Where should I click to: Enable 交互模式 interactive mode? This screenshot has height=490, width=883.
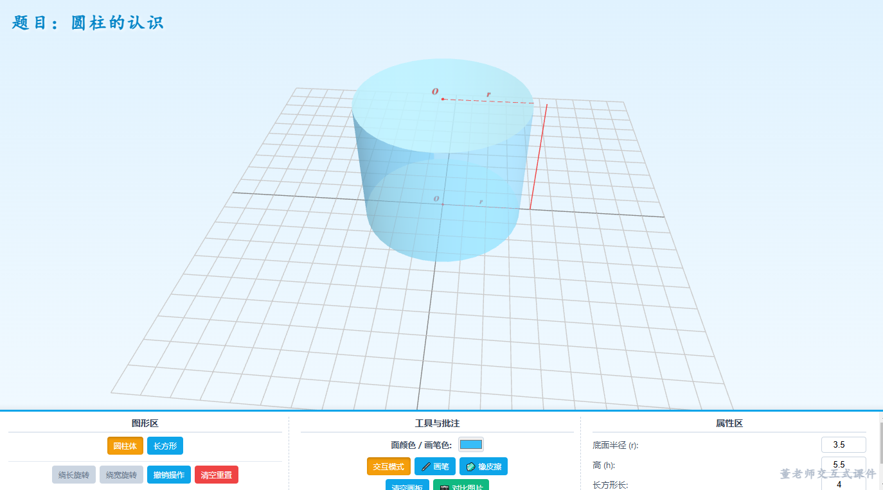pos(388,466)
